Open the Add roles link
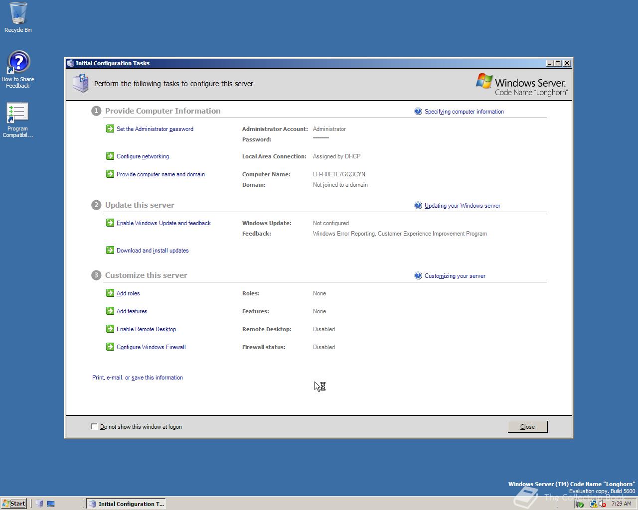Screen dimensions: 638x510 click(128, 293)
